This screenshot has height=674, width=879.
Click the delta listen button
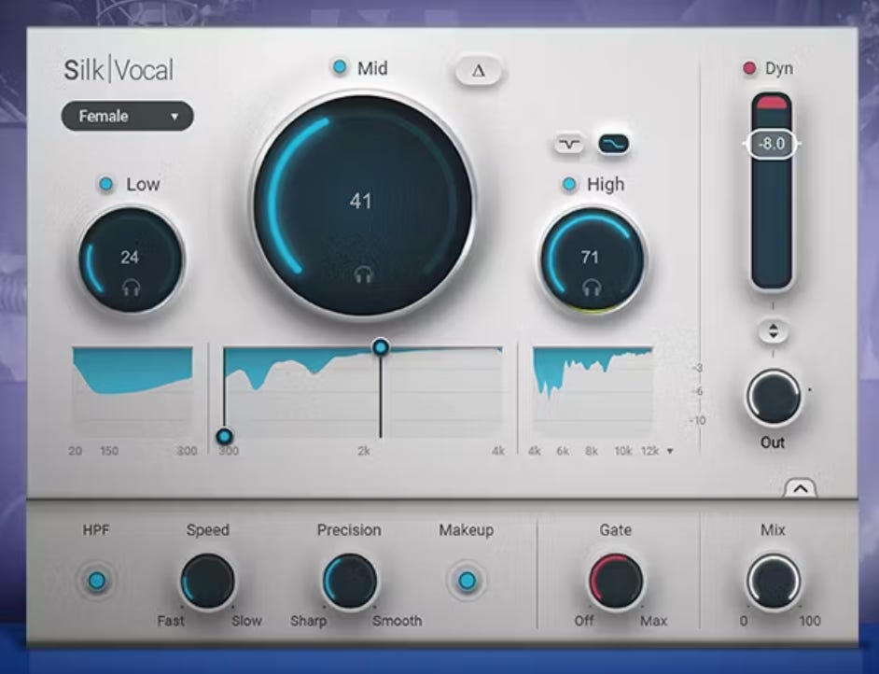point(478,71)
